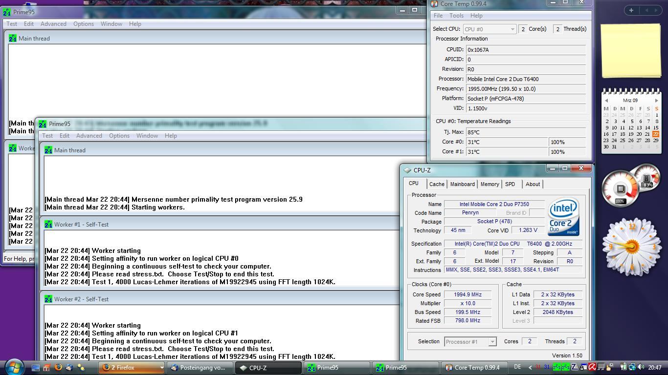
Task: Open Window menu in the front Prime95 window
Action: [147, 136]
